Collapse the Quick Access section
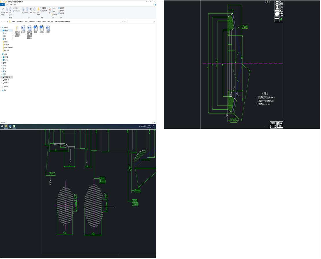Screen dimensions: 321x259 1,28
